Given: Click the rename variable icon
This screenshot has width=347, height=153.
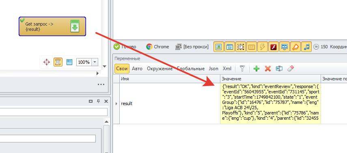Looking at the screenshot, I should (x=279, y=69).
